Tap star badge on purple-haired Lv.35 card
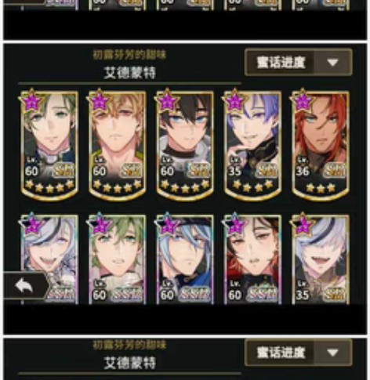 [x=234, y=100]
